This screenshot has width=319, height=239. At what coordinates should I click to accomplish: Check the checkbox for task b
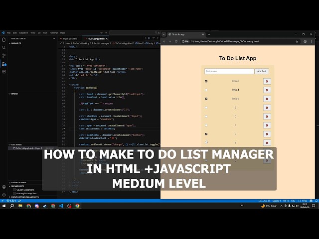point(206,116)
